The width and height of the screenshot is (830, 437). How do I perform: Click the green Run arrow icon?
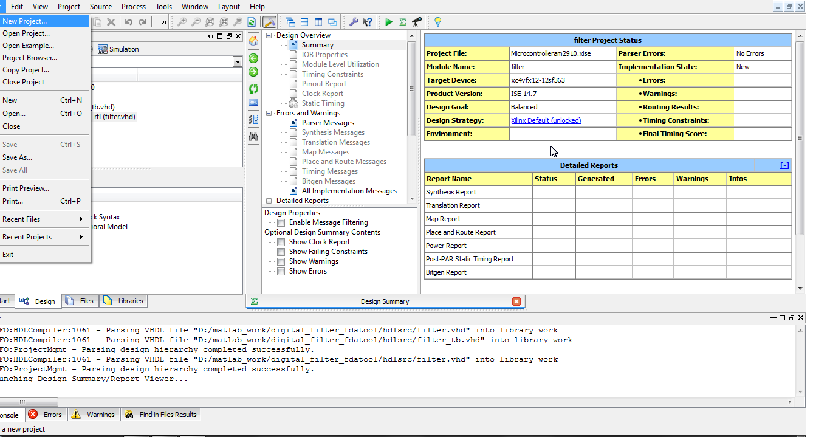(x=389, y=22)
